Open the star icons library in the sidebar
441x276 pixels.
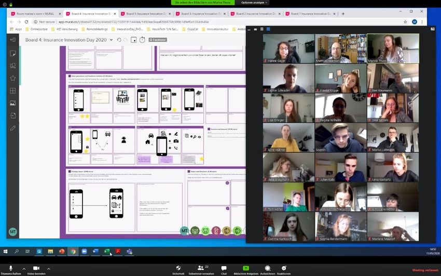point(13,78)
